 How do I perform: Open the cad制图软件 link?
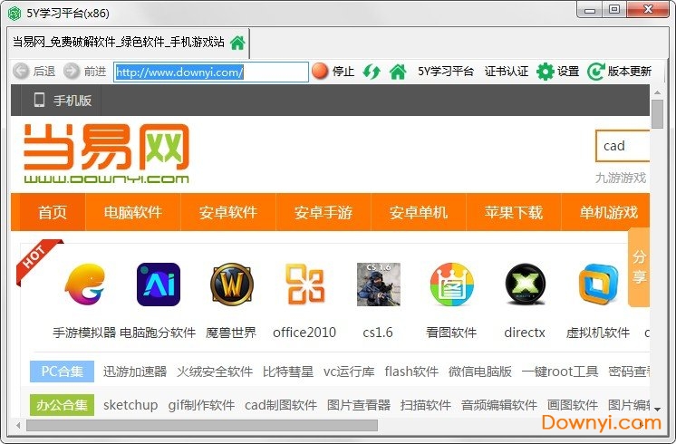(281, 405)
